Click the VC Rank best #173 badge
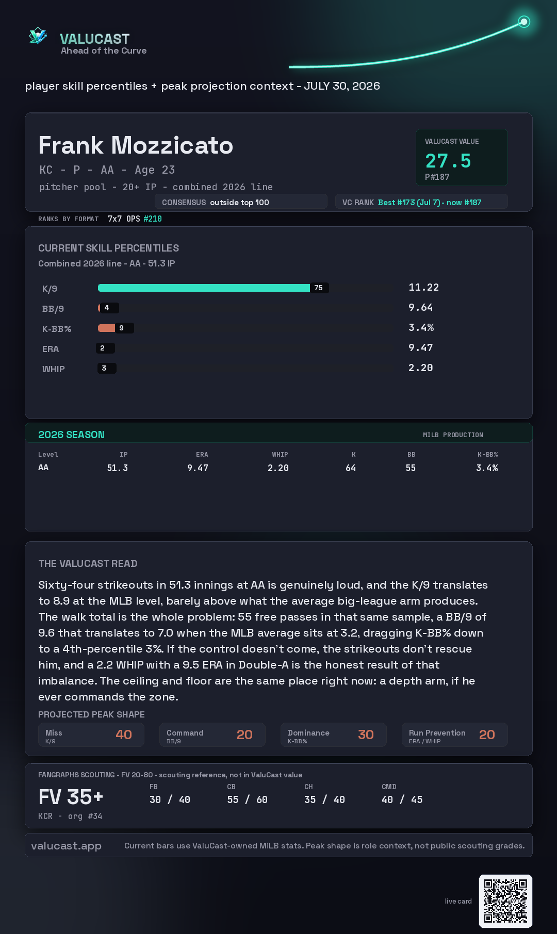557x934 pixels. [x=421, y=202]
